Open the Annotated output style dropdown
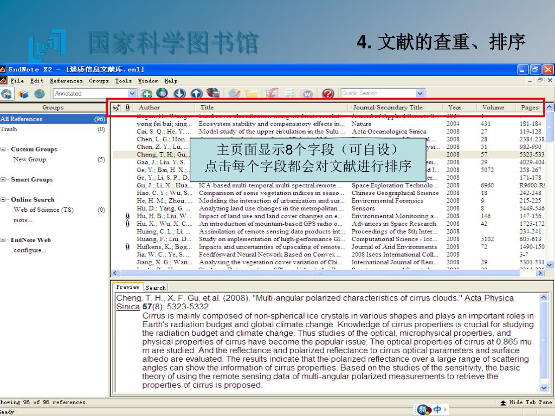555x416 pixels. pos(132,93)
